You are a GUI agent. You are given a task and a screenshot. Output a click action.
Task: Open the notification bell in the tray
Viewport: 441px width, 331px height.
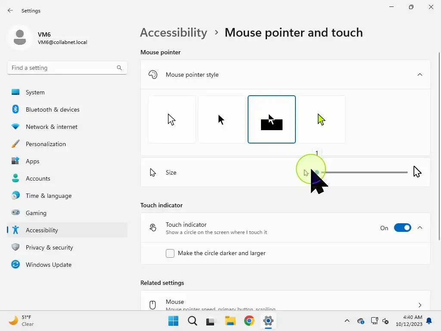(x=429, y=321)
